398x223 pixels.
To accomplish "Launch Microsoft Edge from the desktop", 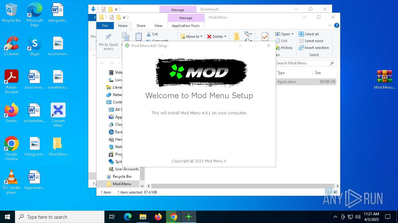I will click(x=35, y=15).
